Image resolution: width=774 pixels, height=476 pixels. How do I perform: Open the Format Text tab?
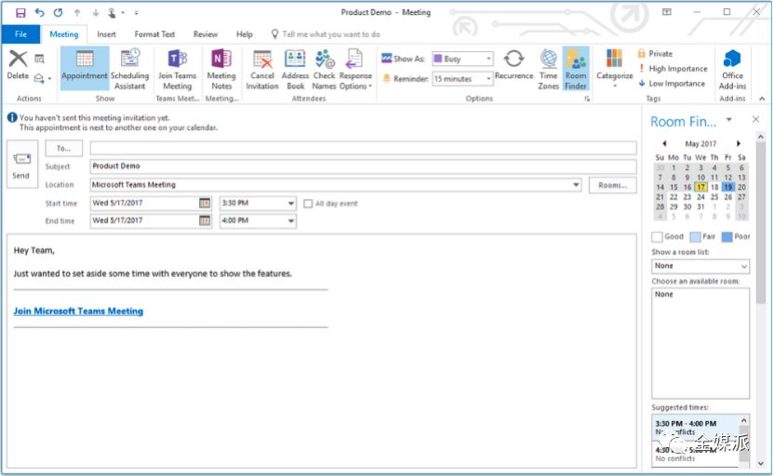(154, 34)
